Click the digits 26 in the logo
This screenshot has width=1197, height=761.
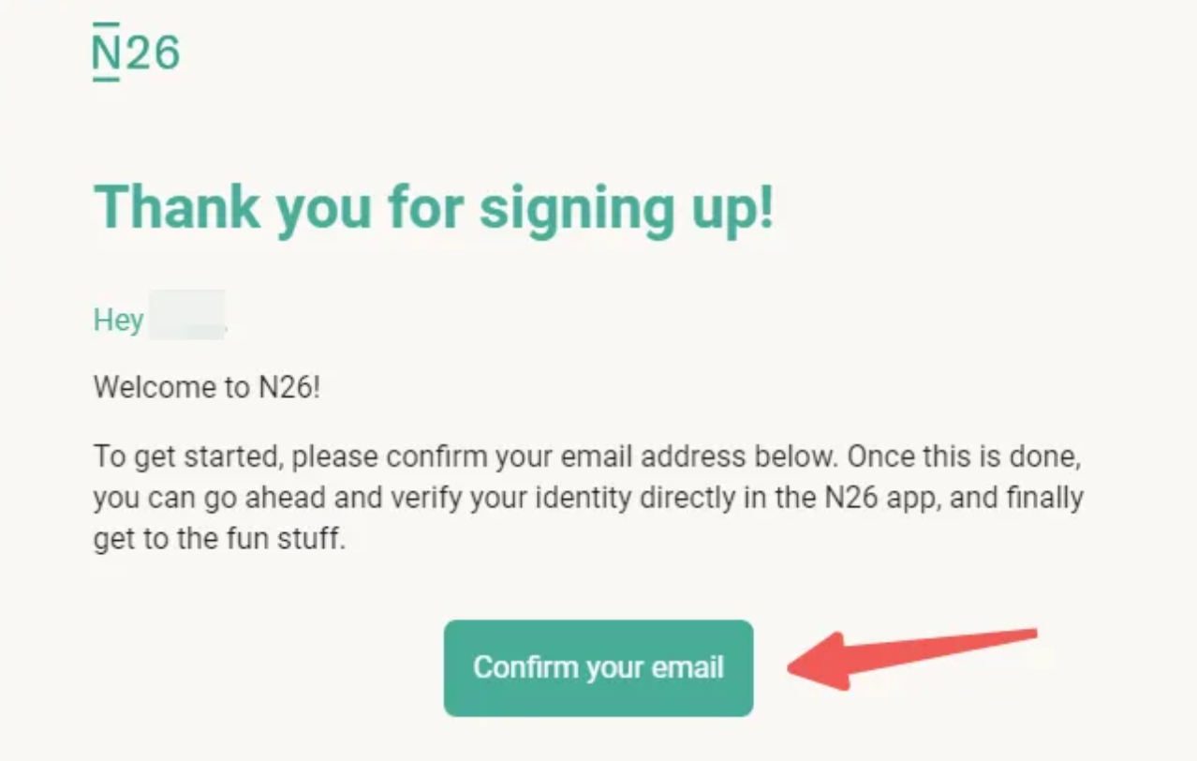click(x=152, y=53)
